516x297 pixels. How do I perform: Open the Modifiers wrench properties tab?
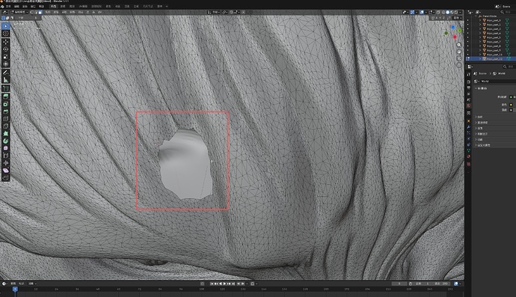tap(469, 126)
